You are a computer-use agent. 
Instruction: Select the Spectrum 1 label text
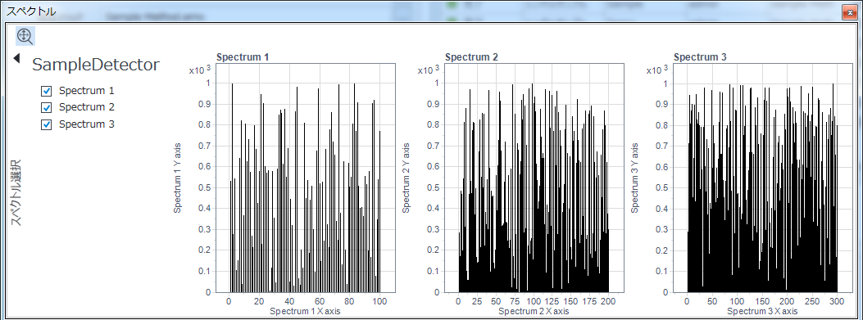pyautogui.click(x=86, y=91)
